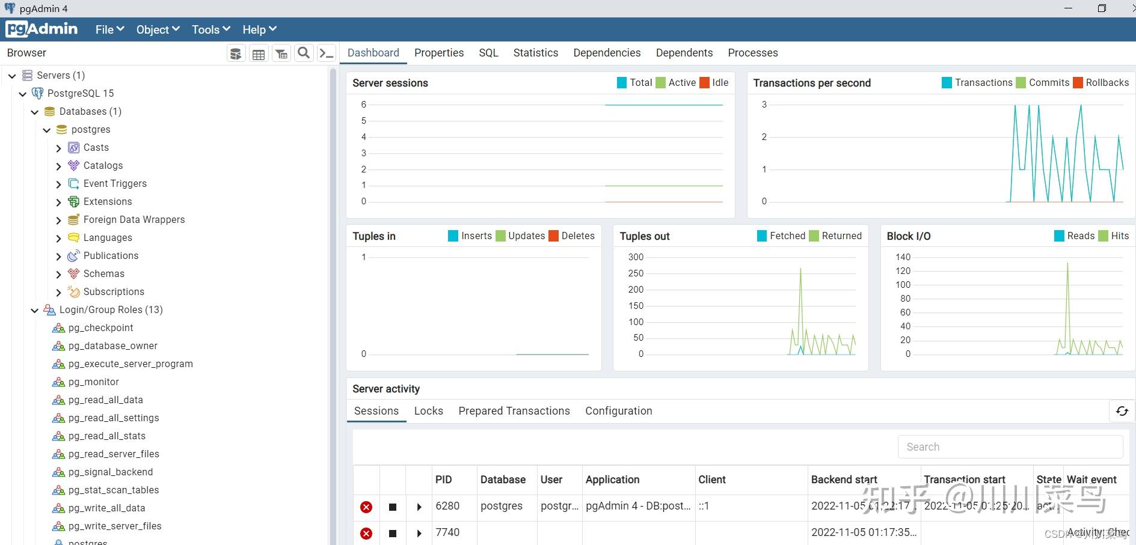1136x545 pixels.
Task: Expand details of session PID 6280
Action: 419,507
